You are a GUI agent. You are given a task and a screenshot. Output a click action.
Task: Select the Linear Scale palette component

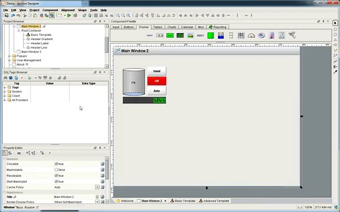pyautogui.click(x=231, y=35)
